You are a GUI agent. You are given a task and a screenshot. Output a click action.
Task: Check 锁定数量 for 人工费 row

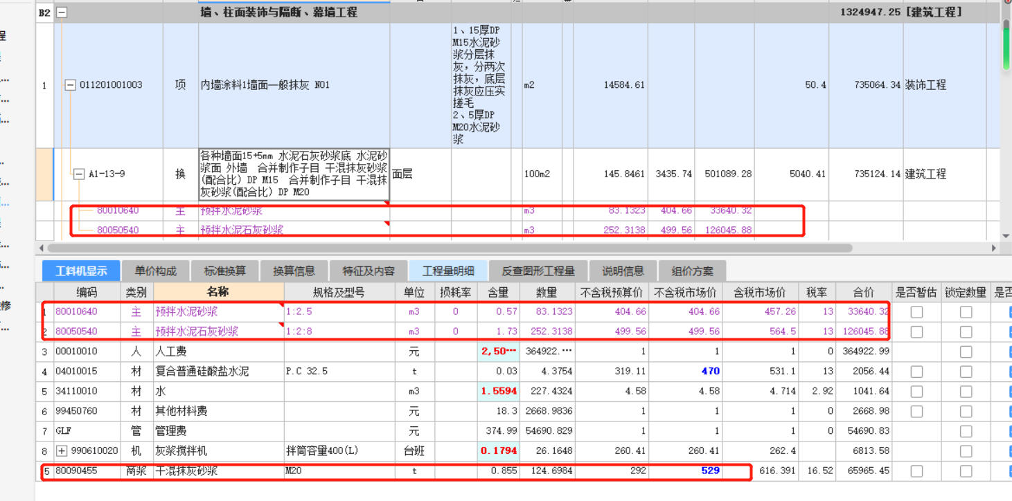966,352
